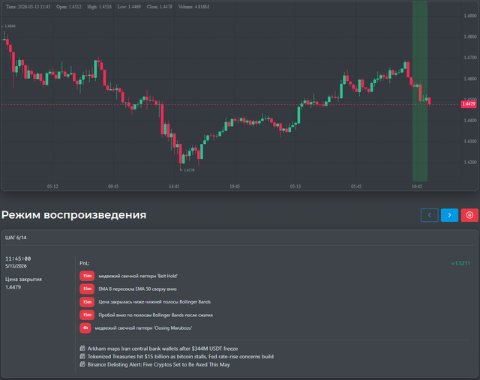Select 15m badge for close below lower Bollinger band
This screenshot has height=380, width=480.
pos(87,302)
